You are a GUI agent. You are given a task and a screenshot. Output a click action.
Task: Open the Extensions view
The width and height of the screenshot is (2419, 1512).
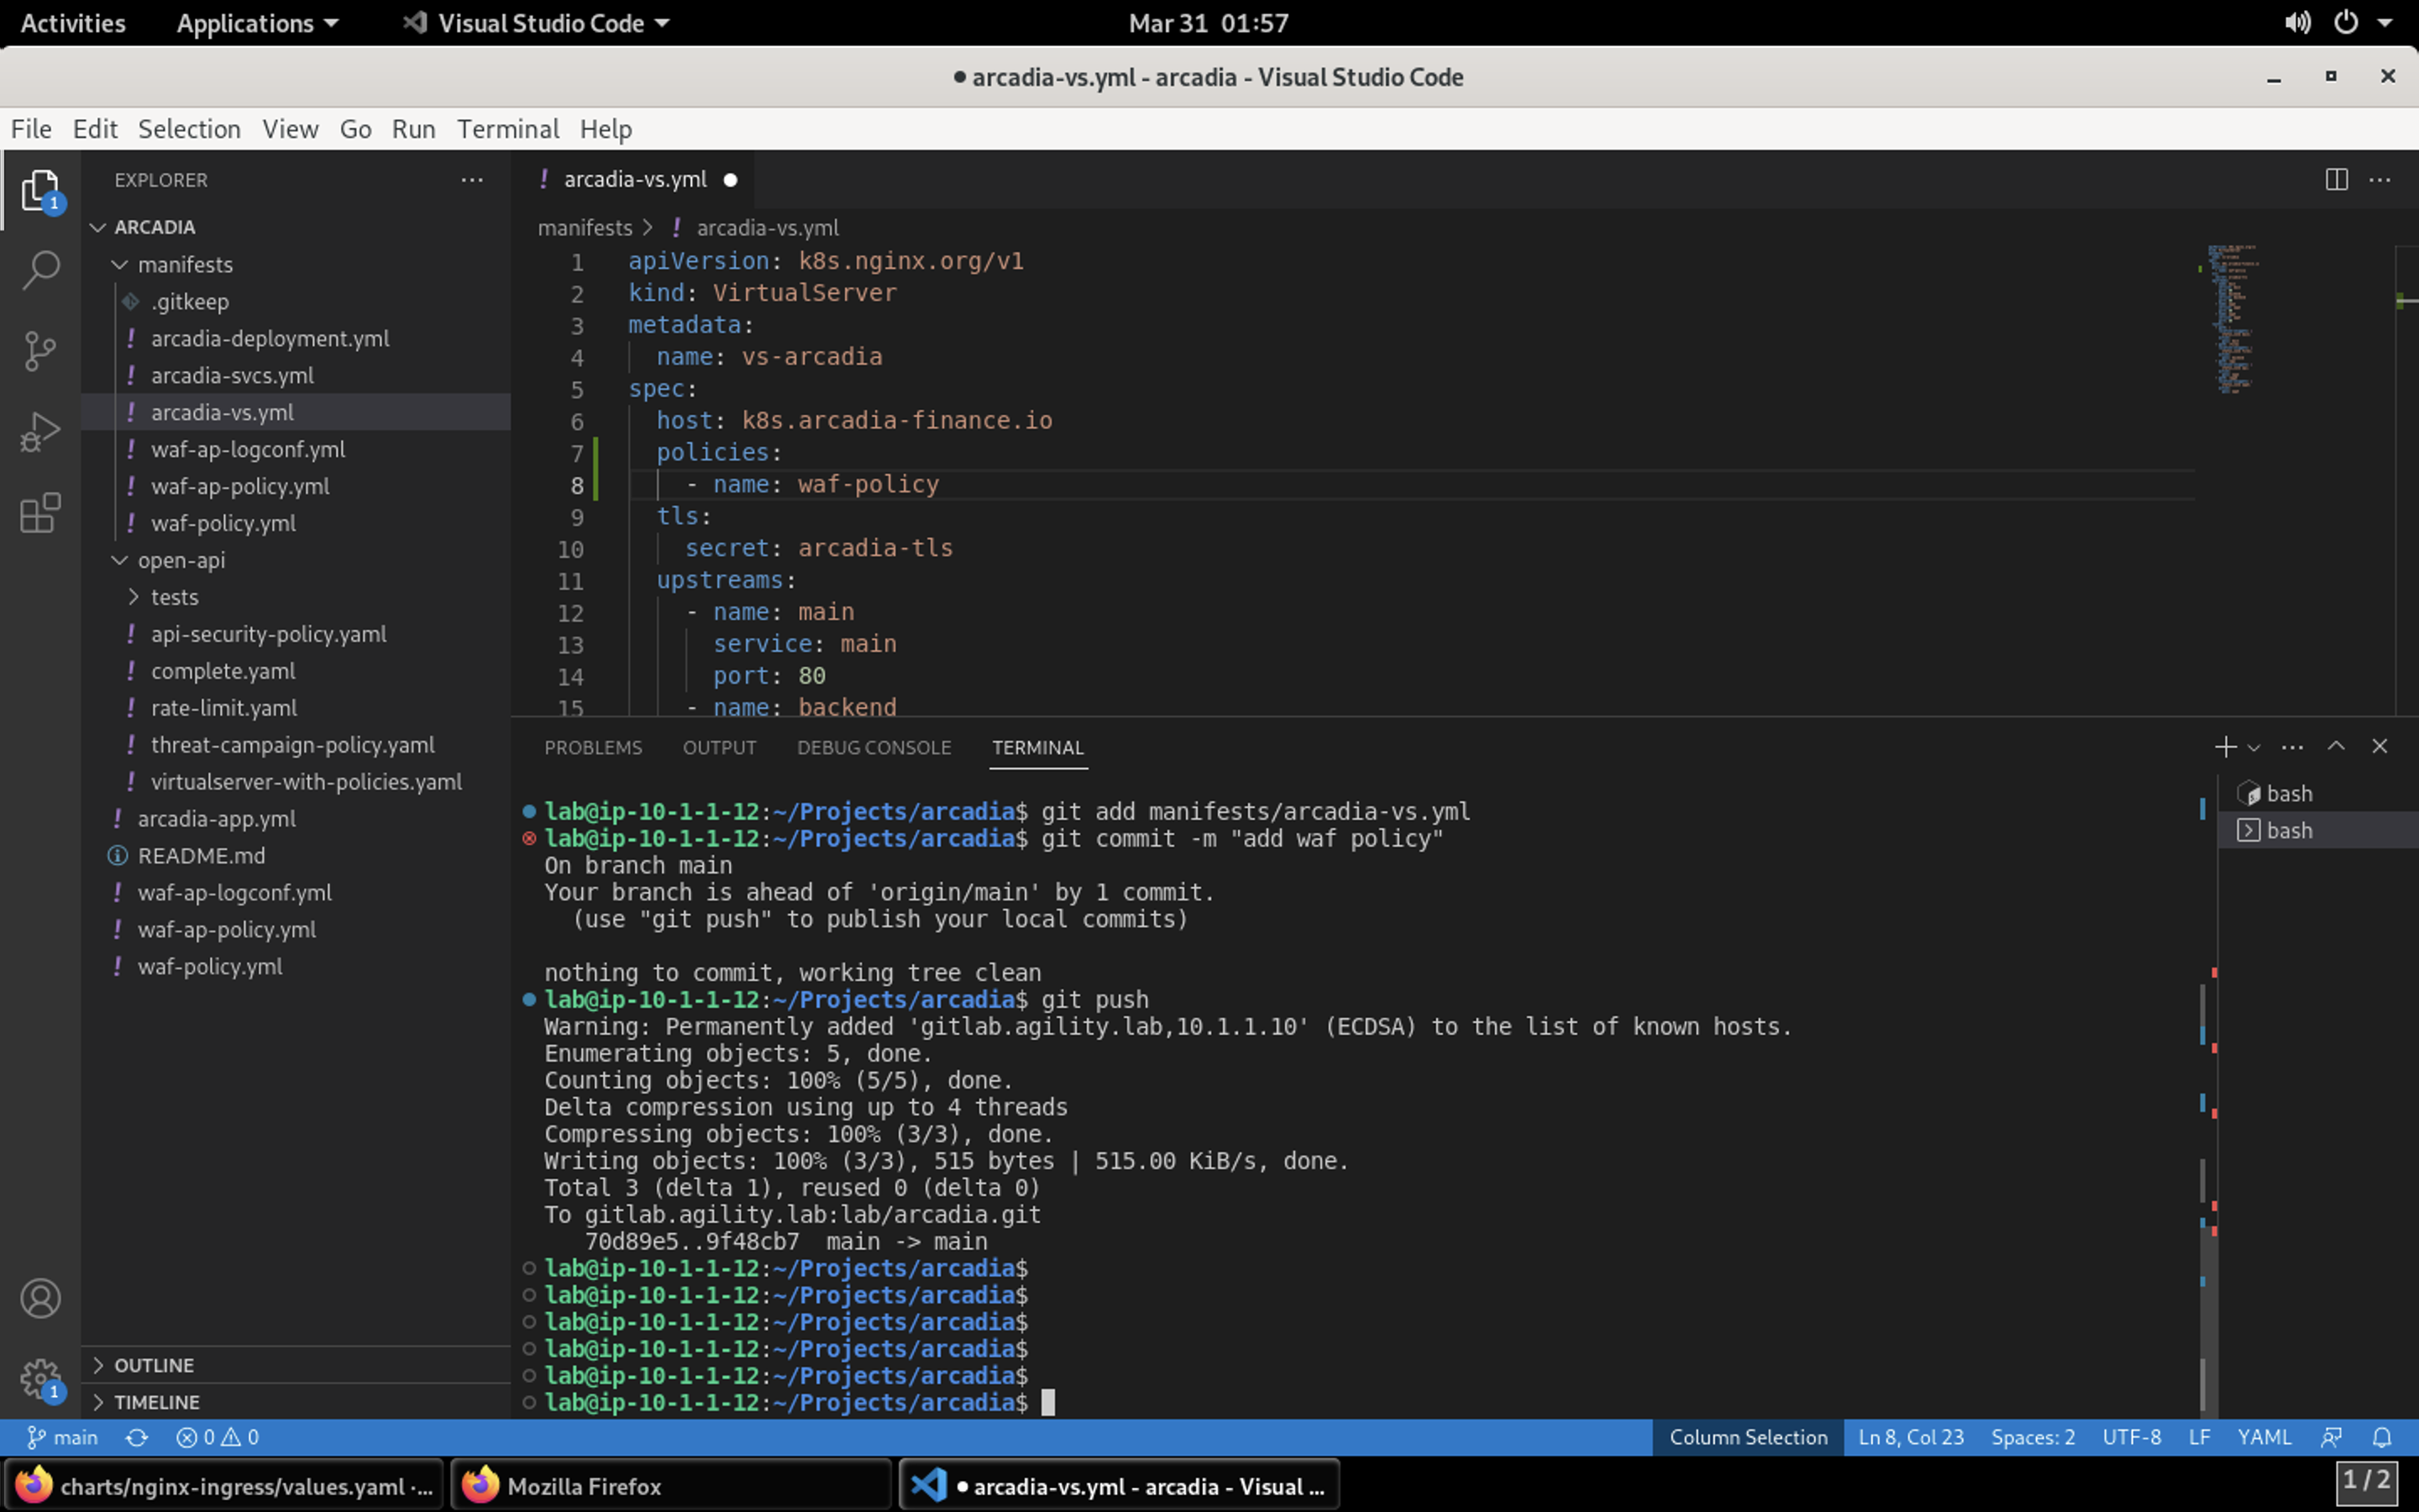coord(40,513)
